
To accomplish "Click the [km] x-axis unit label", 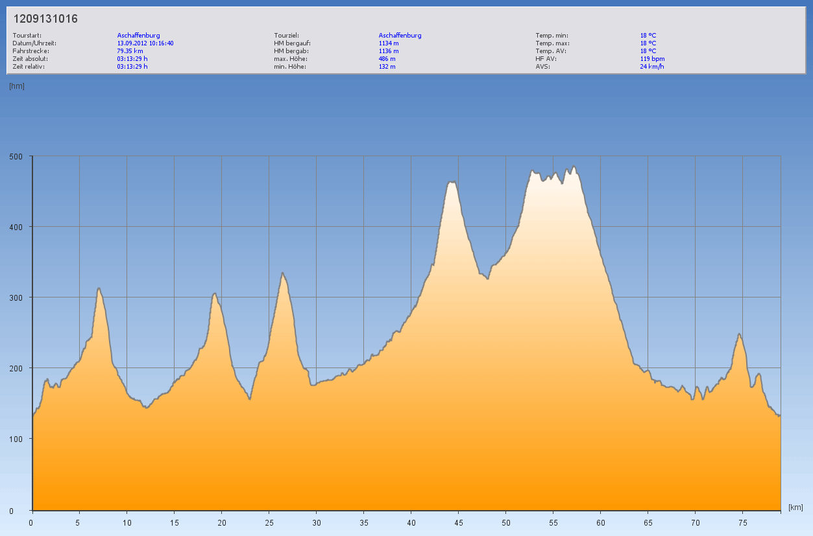I will pyautogui.click(x=796, y=507).
